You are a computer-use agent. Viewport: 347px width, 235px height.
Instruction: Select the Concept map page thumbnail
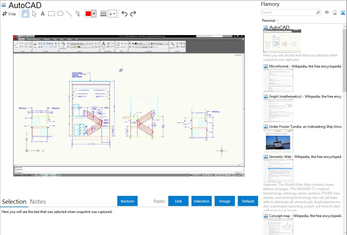278,227
